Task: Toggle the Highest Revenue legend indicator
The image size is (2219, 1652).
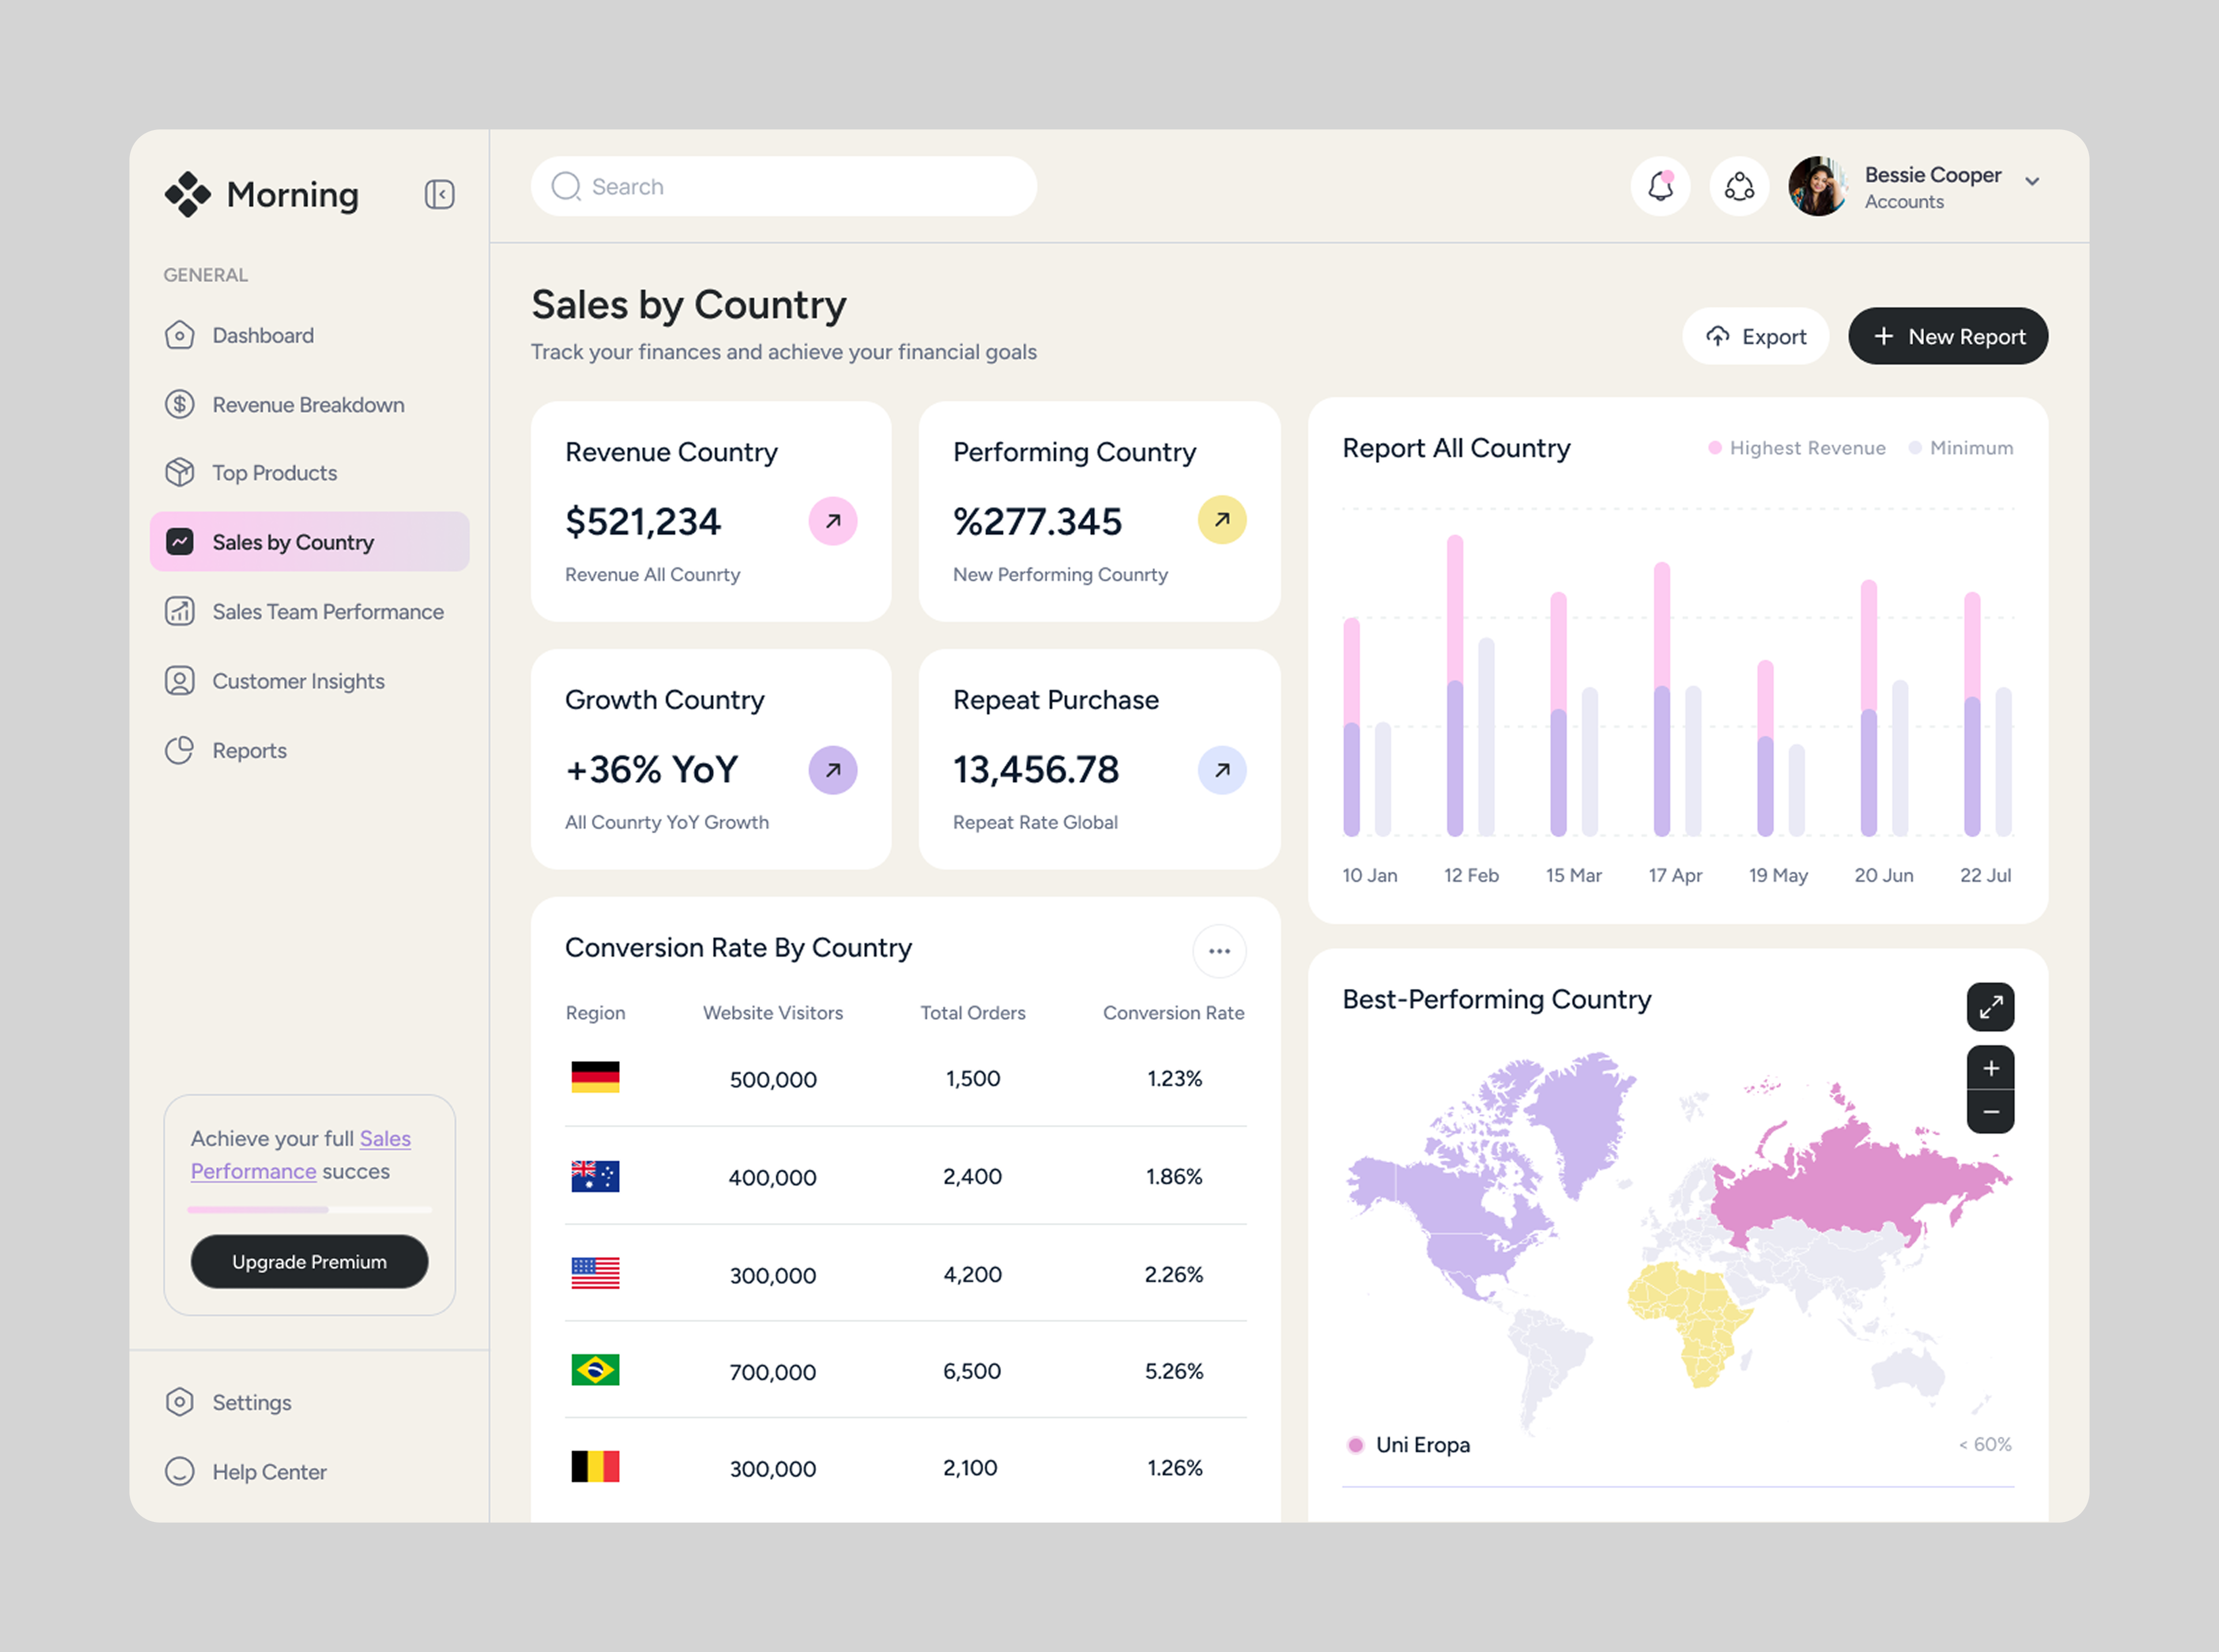Action: 1714,448
